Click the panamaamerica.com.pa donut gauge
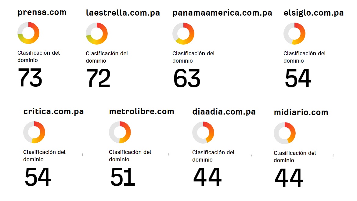 [x=183, y=34]
